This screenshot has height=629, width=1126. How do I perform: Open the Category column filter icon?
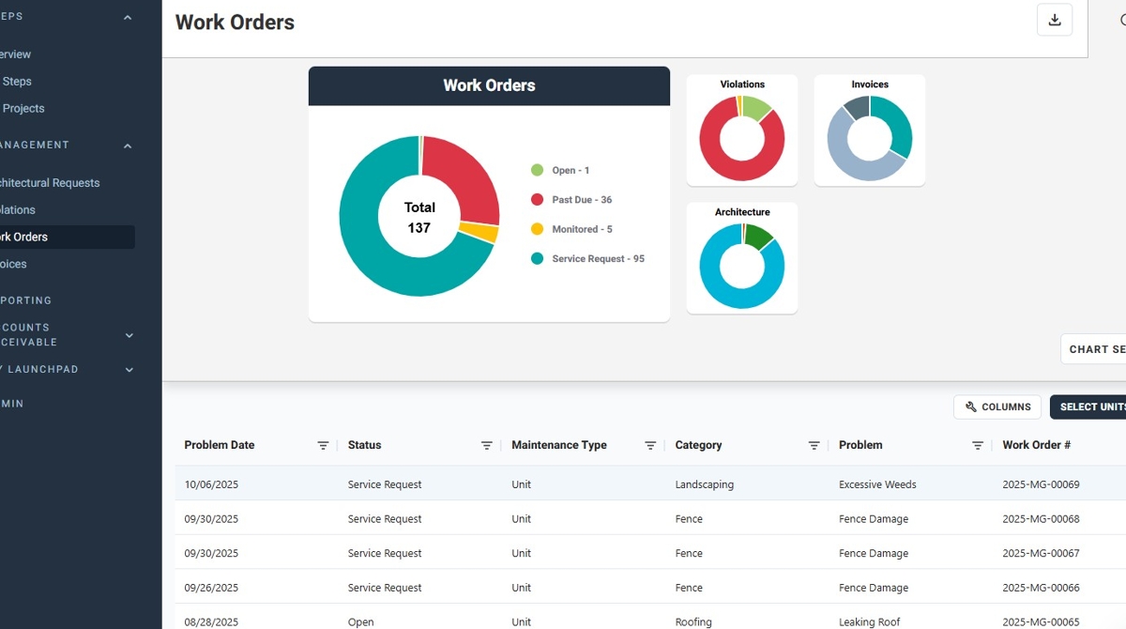click(814, 446)
